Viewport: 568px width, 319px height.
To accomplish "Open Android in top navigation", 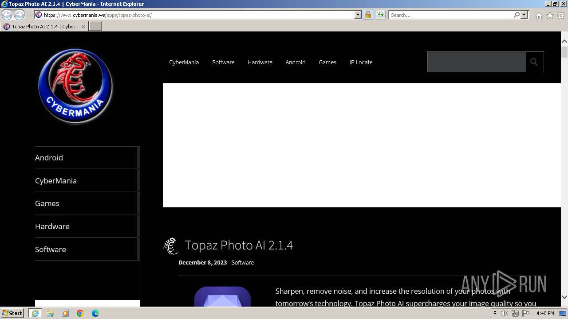I will [296, 62].
